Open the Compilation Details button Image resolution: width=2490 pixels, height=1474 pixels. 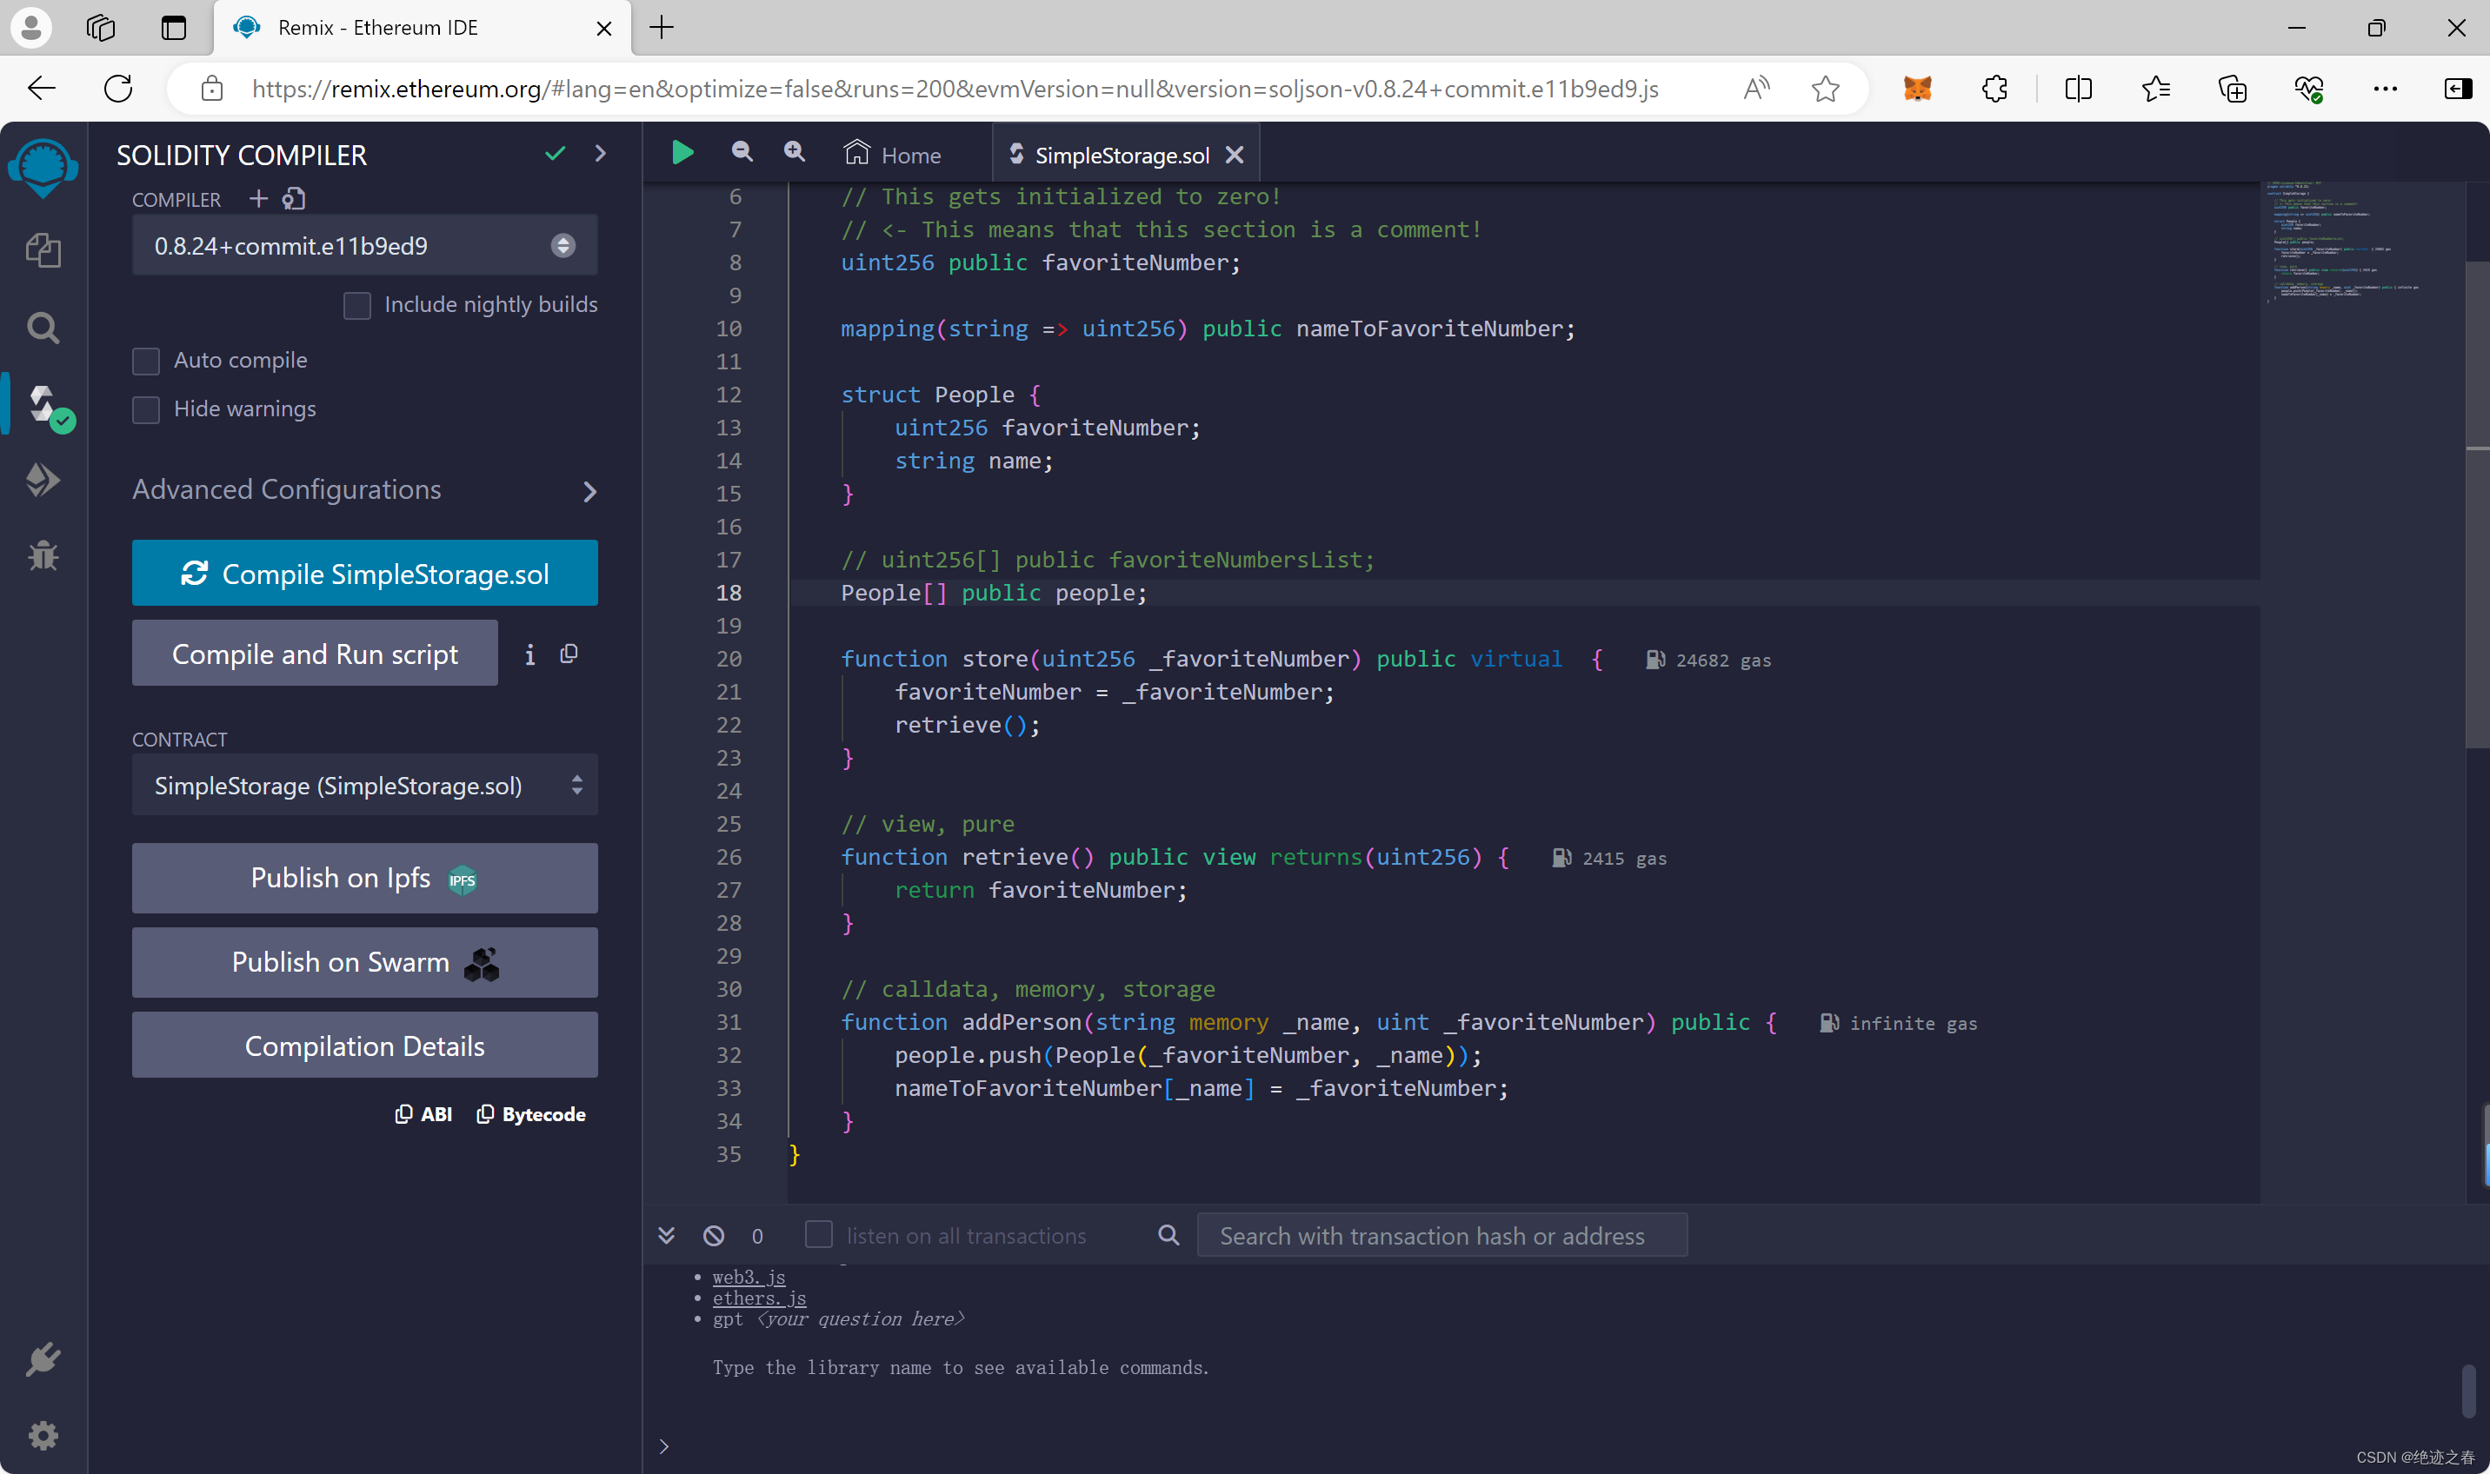pos(363,1045)
